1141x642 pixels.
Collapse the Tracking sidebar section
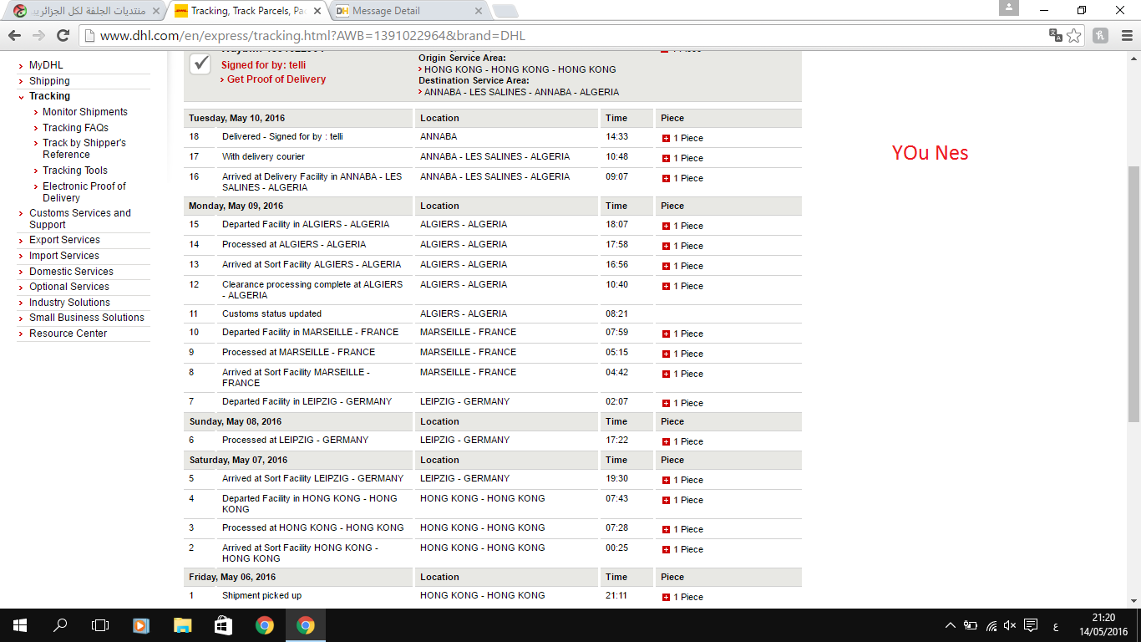click(49, 96)
